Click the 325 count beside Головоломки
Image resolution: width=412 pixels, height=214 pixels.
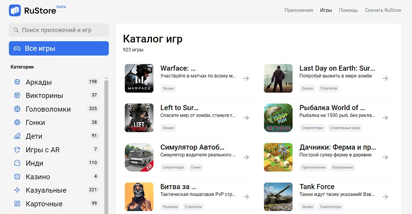click(x=93, y=109)
